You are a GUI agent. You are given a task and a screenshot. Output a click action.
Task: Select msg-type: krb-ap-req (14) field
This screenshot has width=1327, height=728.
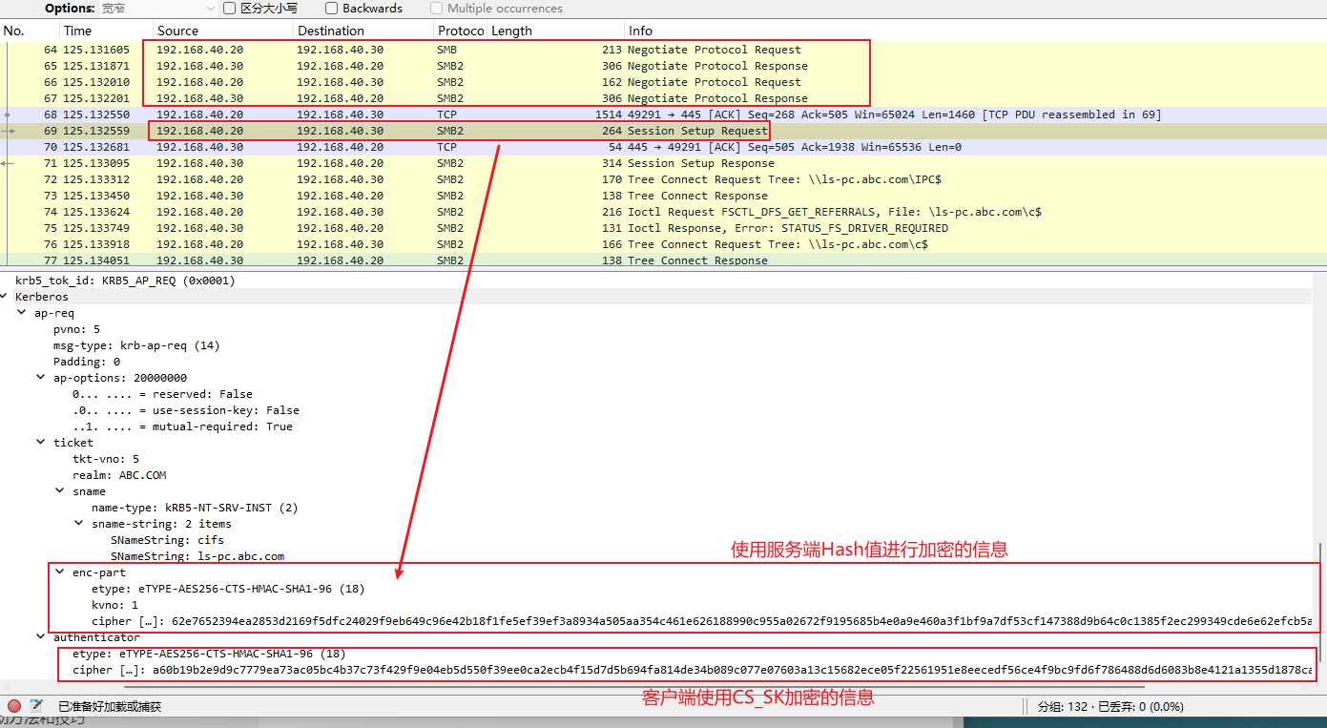136,345
